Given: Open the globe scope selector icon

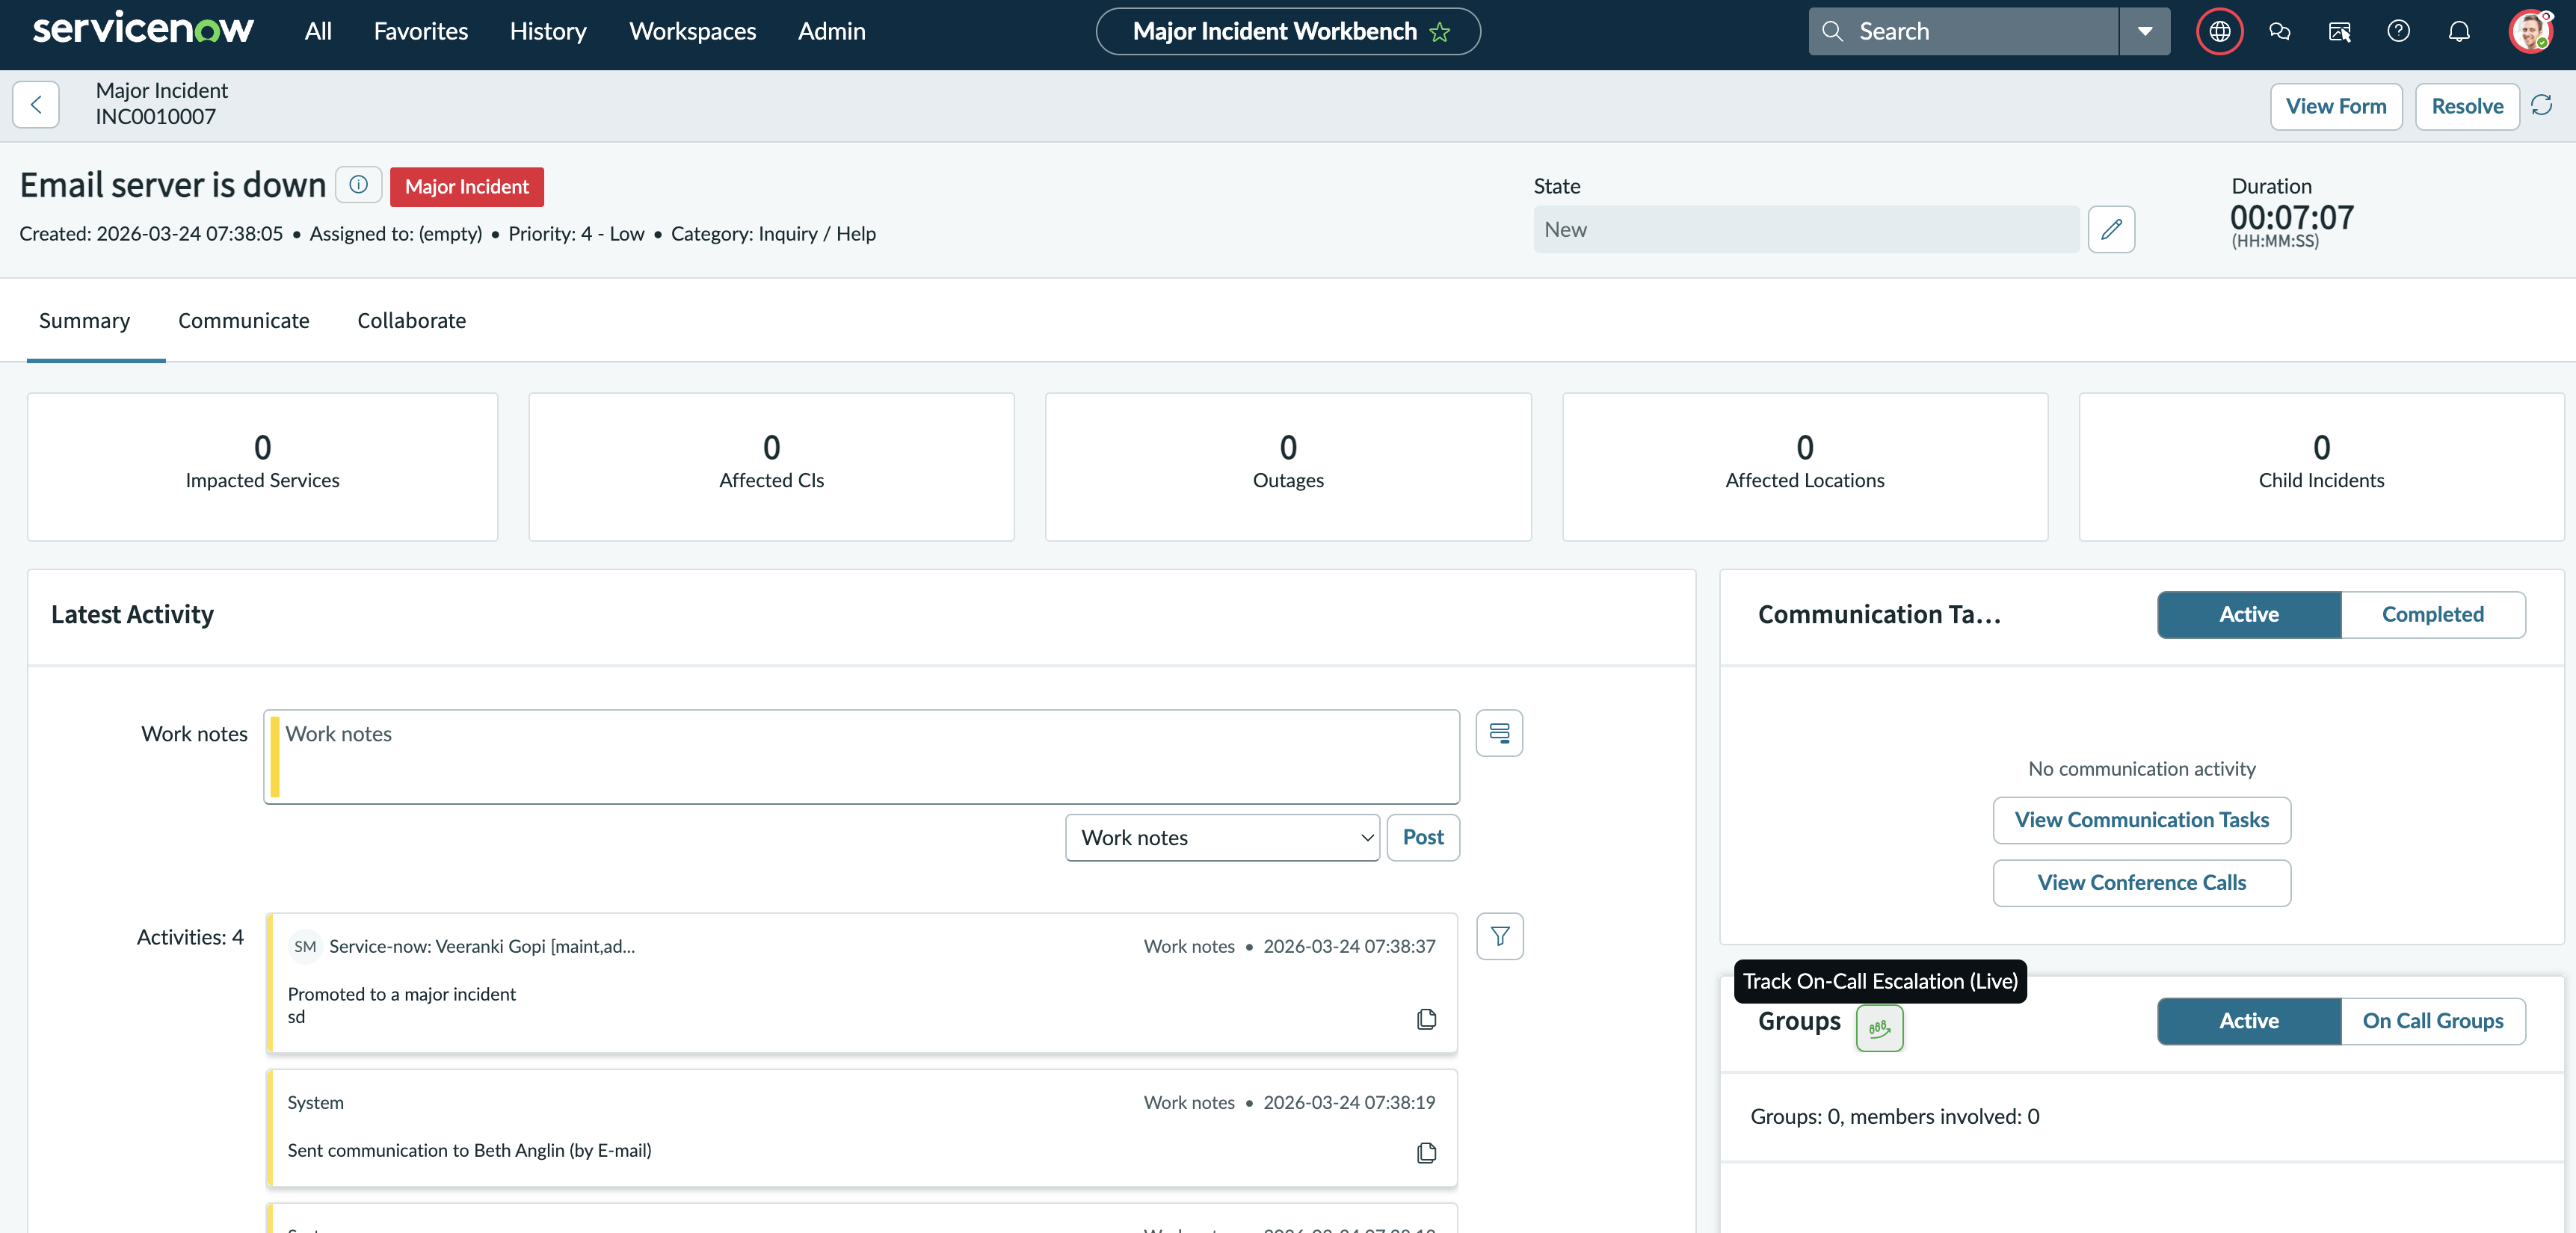Looking at the screenshot, I should 2219,31.
